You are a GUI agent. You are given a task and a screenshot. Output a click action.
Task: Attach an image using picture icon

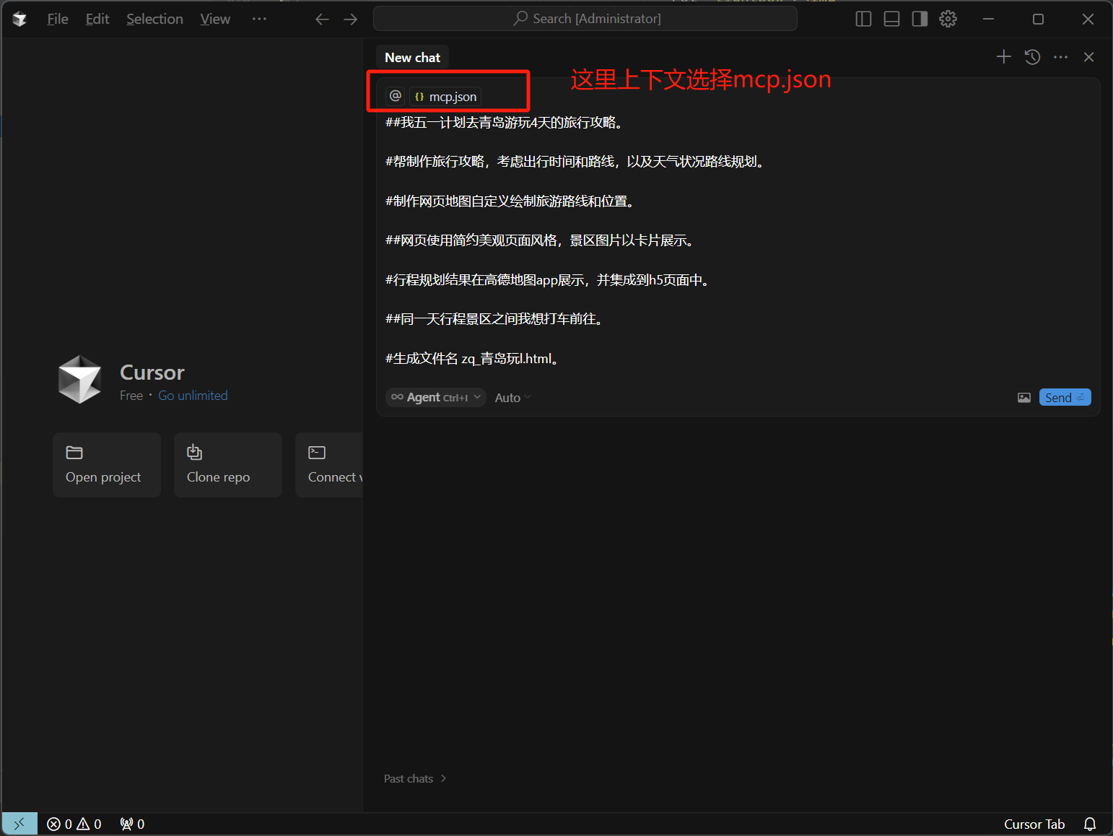(x=1023, y=398)
